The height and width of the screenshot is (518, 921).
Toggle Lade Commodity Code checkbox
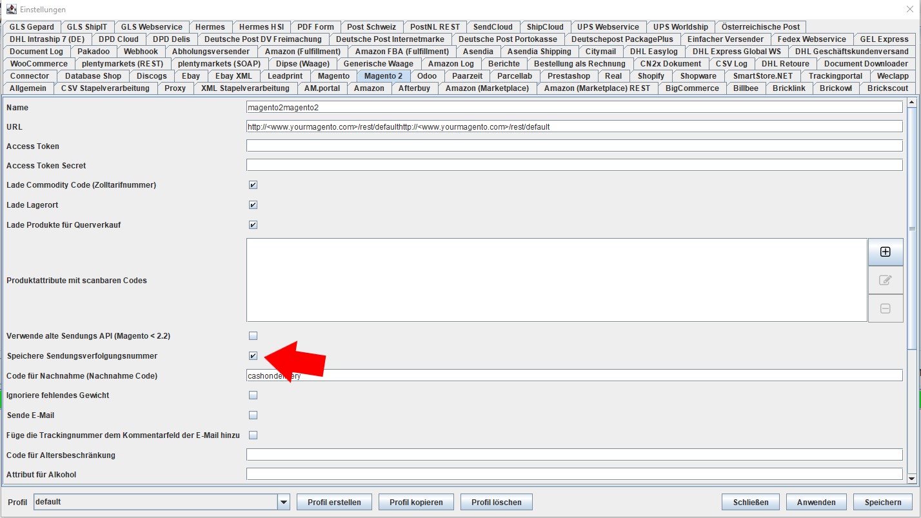coord(253,185)
